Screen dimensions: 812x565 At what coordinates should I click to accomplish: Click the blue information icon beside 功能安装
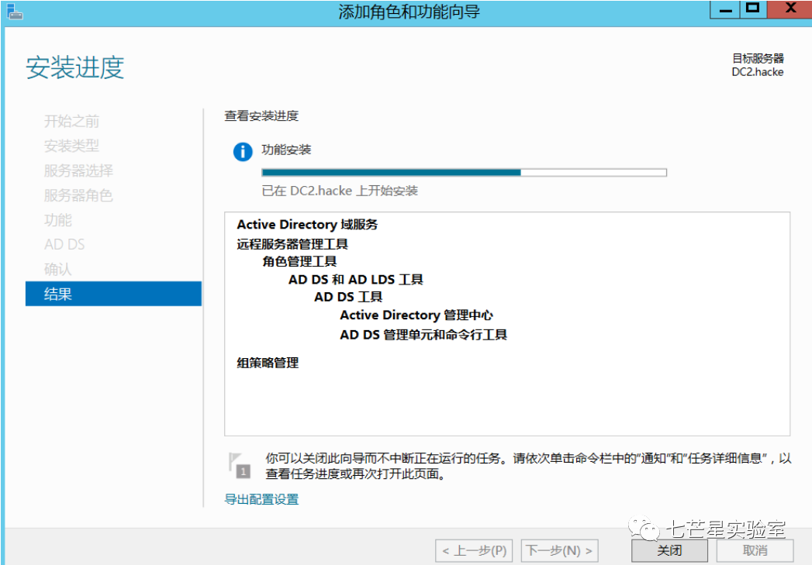(x=243, y=152)
